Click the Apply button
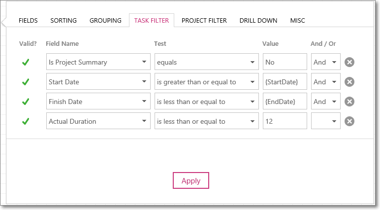Screen dimensions: 380x210 (x=191, y=180)
